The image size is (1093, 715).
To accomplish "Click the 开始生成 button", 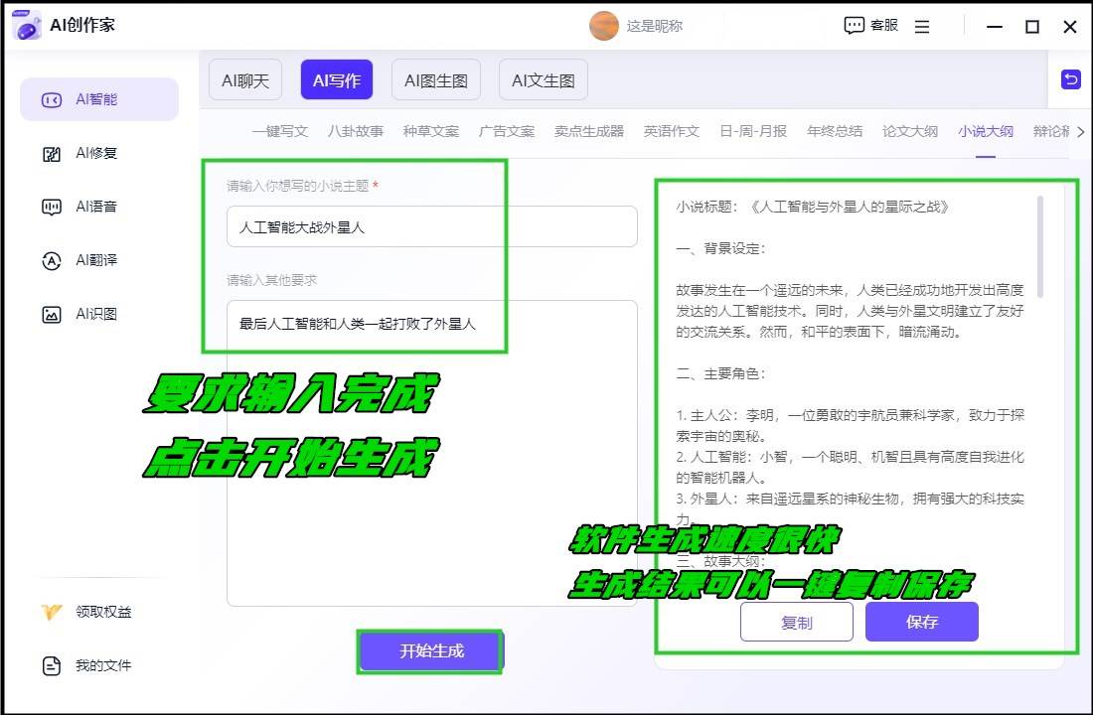I will click(429, 651).
